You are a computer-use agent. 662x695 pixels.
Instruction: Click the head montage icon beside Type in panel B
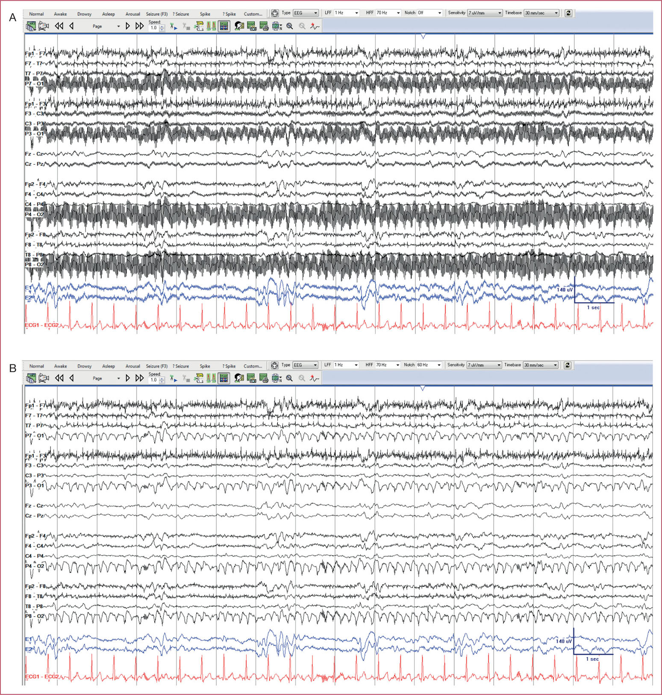[274, 365]
